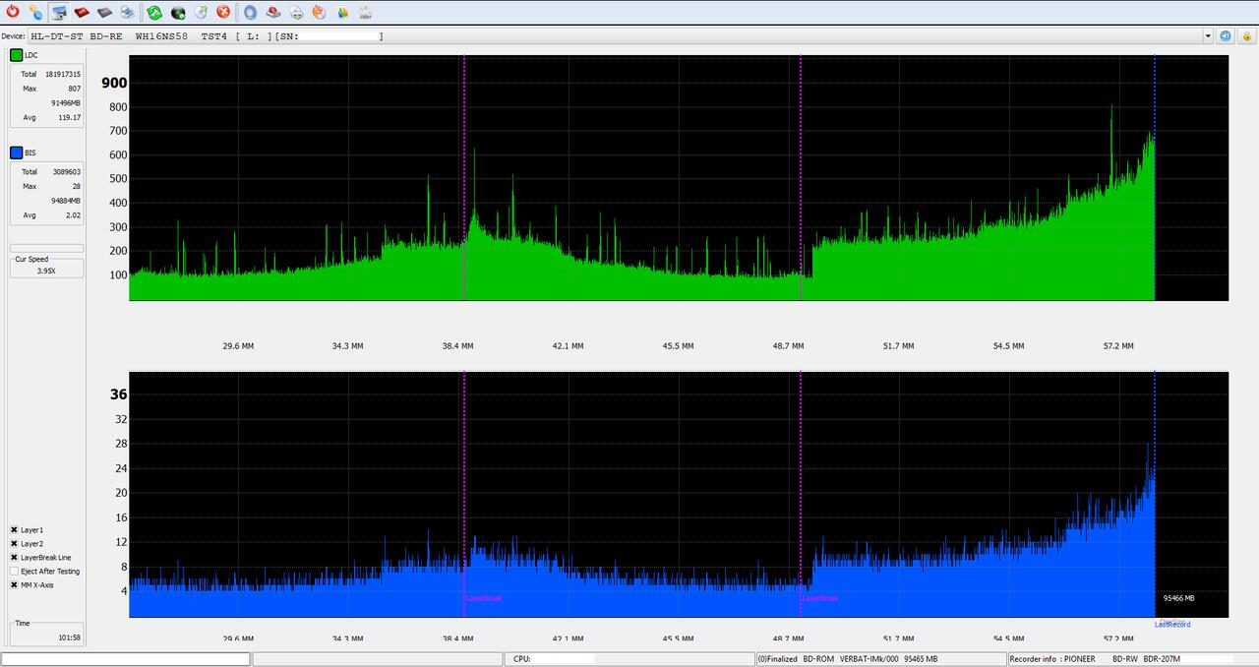Click the round blue button beside device dropdown
Screen dimensions: 1259x667
[1226, 36]
